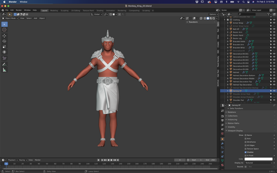Uncheck the Shadow checkbox
Image resolution: width=277 pixels, height=173 pixels.
pos(246,152)
